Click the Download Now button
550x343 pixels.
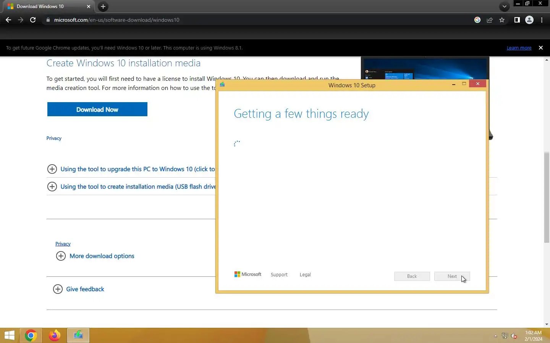pos(97,109)
